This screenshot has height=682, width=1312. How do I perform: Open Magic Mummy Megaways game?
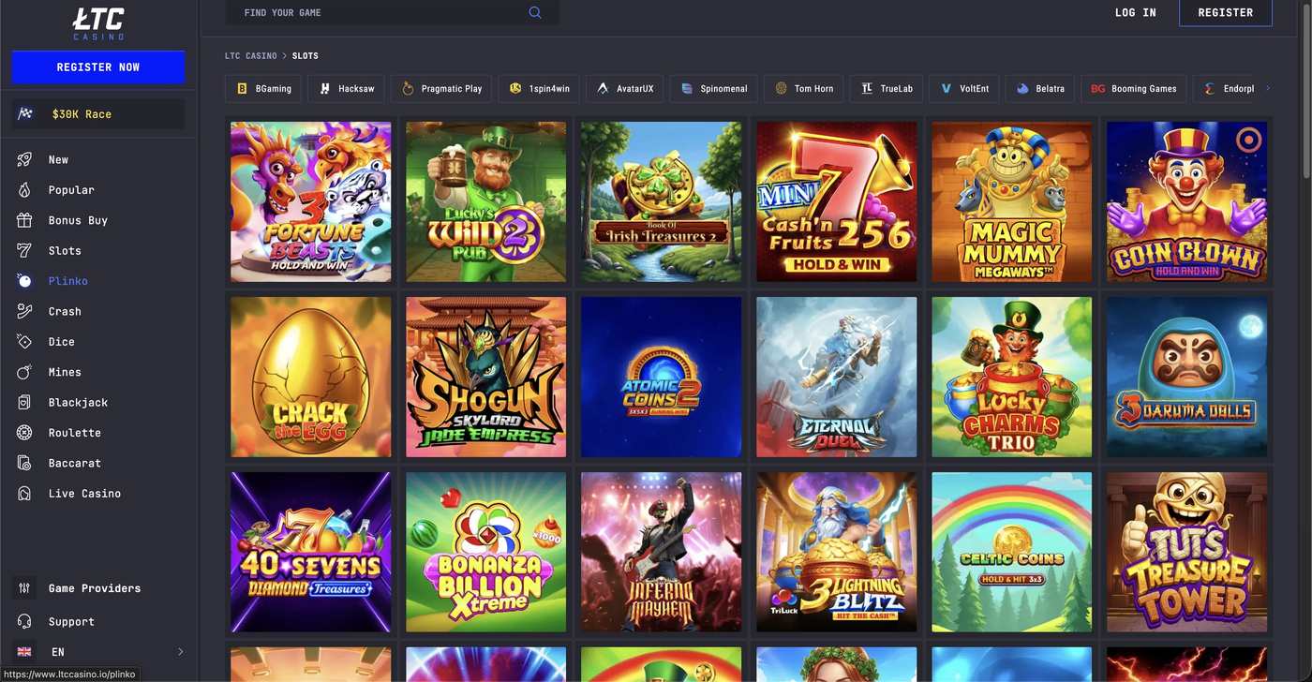point(1012,201)
